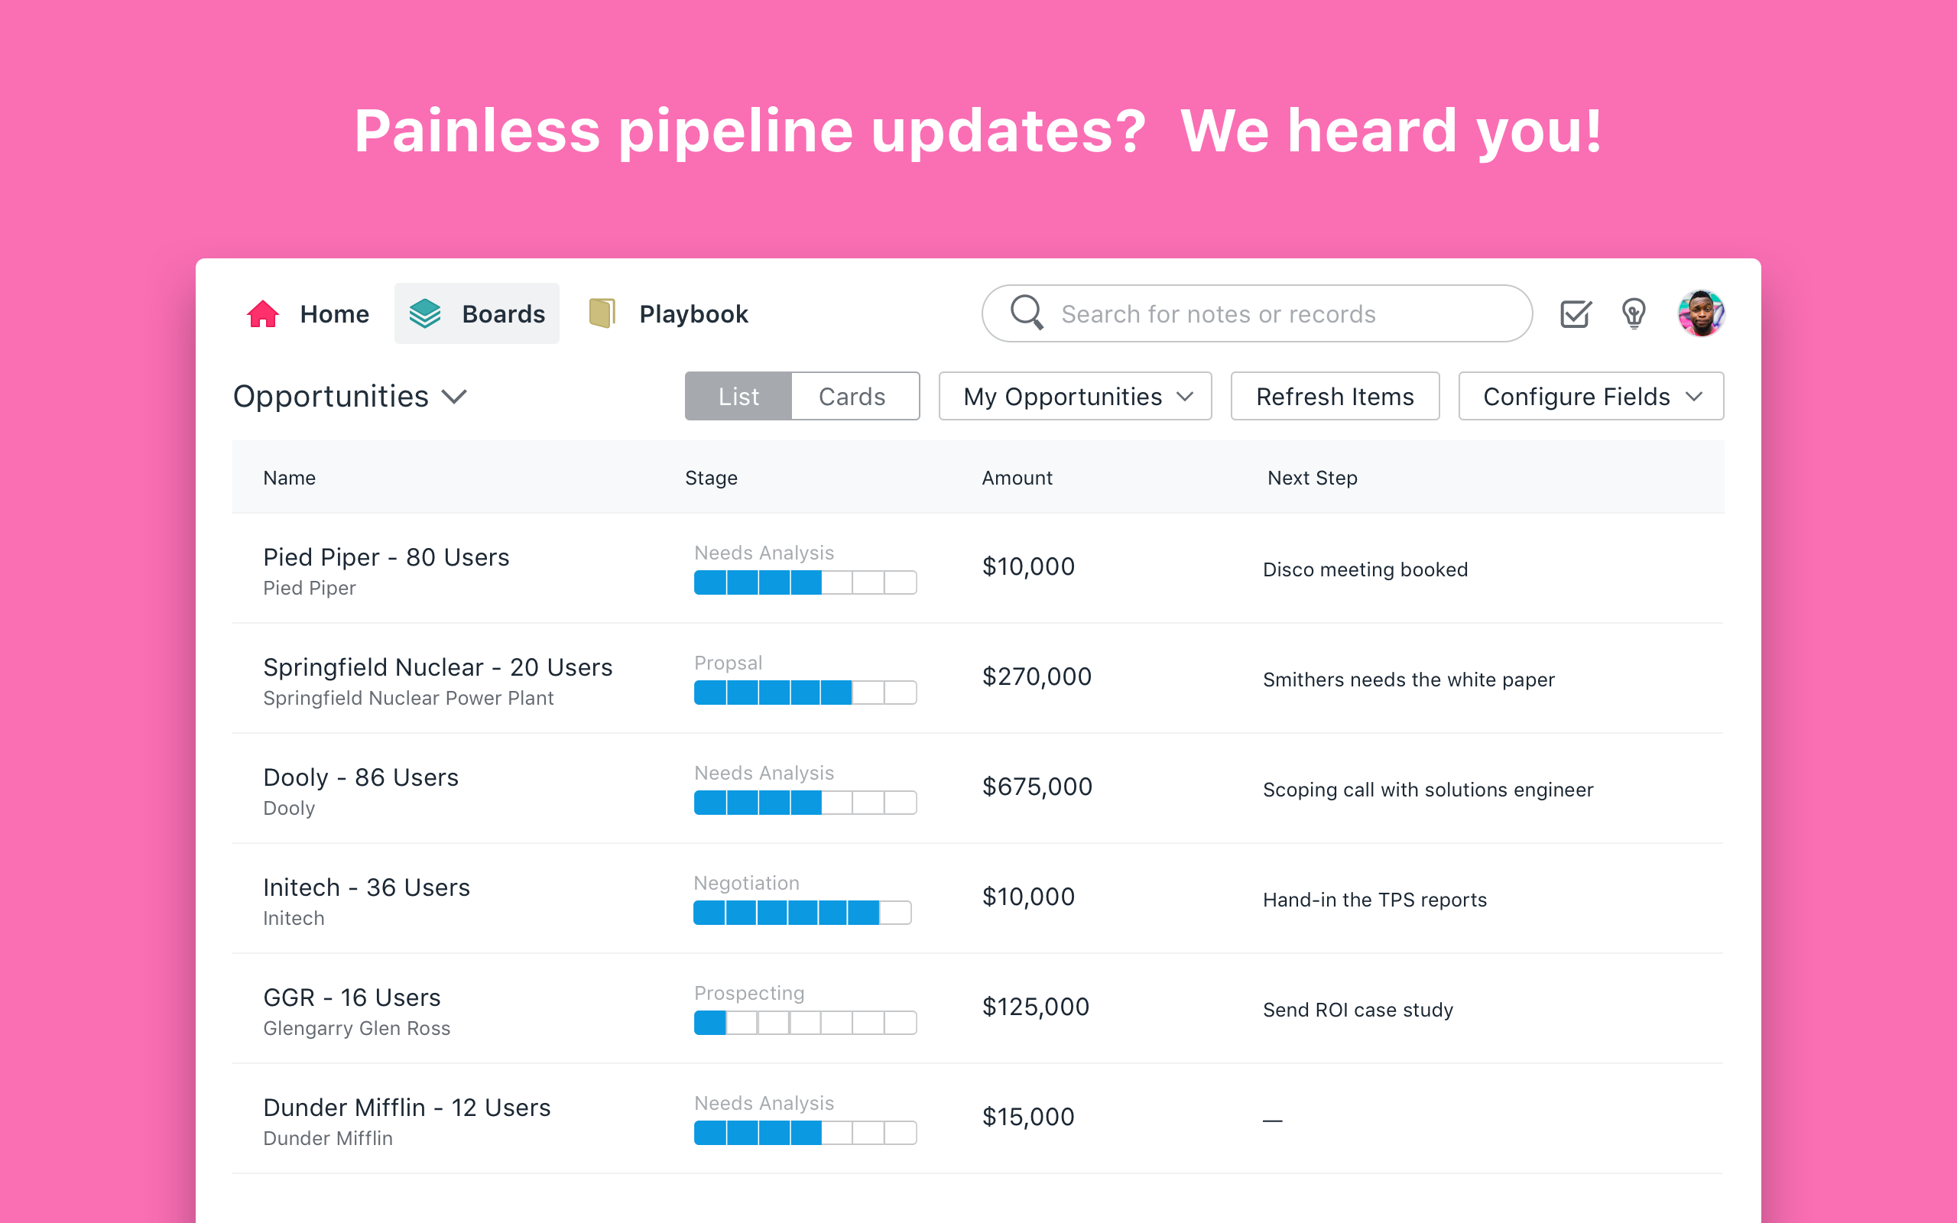Switch to List view
Screen dimensions: 1957x1223
click(738, 397)
